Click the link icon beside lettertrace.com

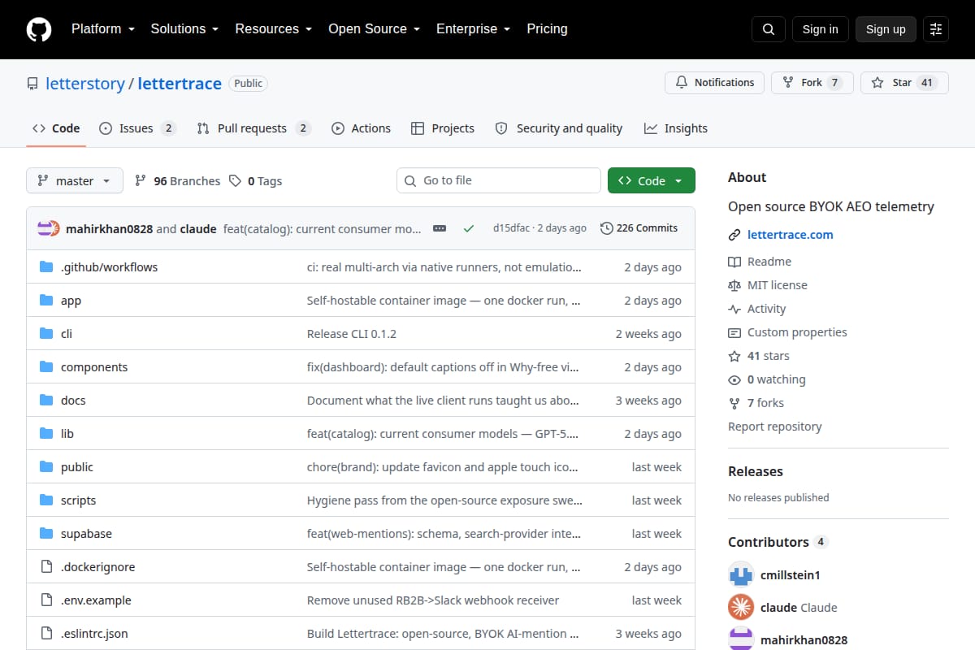pos(734,235)
